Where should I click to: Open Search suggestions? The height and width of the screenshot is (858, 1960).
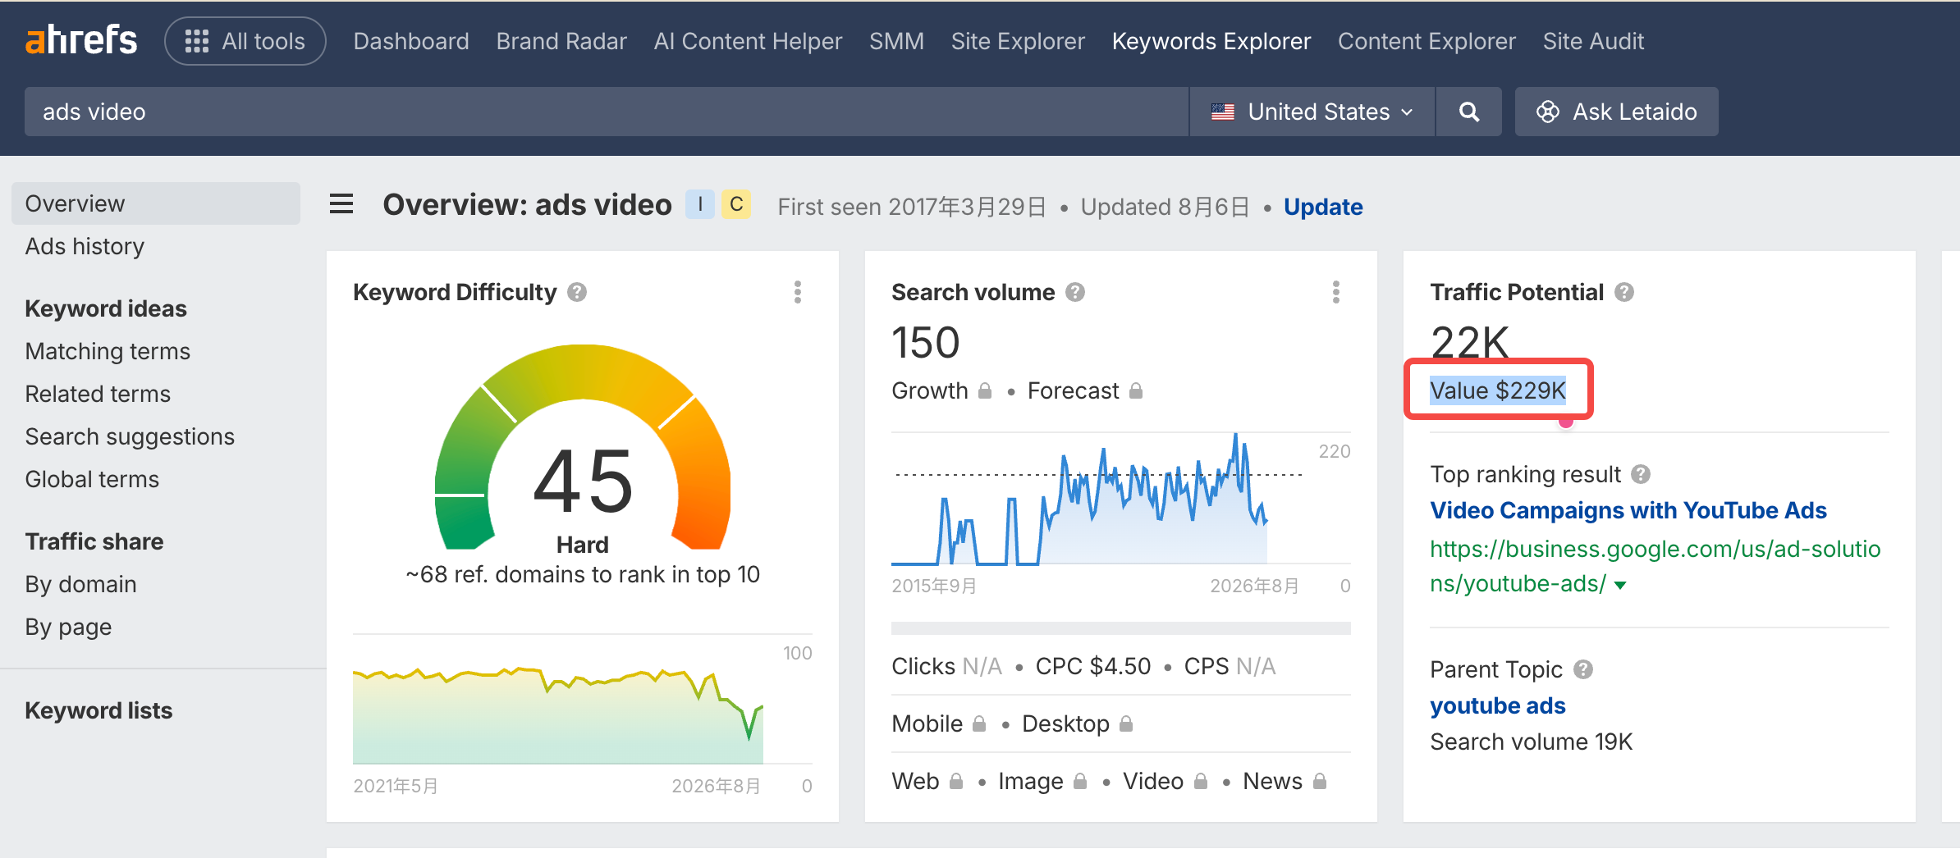(x=130, y=436)
